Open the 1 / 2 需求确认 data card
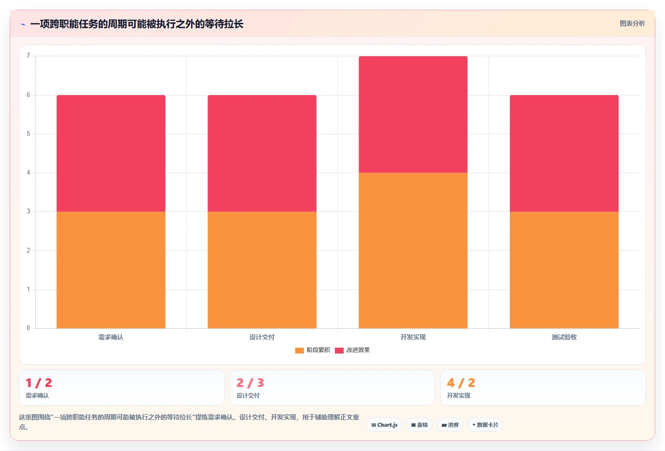 pyautogui.click(x=122, y=387)
